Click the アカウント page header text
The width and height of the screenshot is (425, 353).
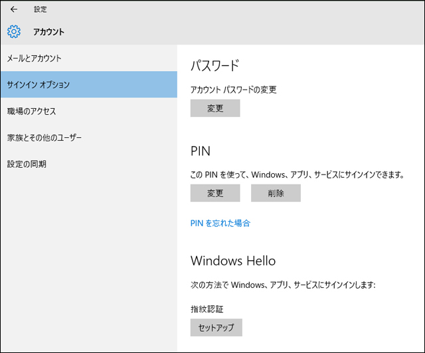(48, 31)
